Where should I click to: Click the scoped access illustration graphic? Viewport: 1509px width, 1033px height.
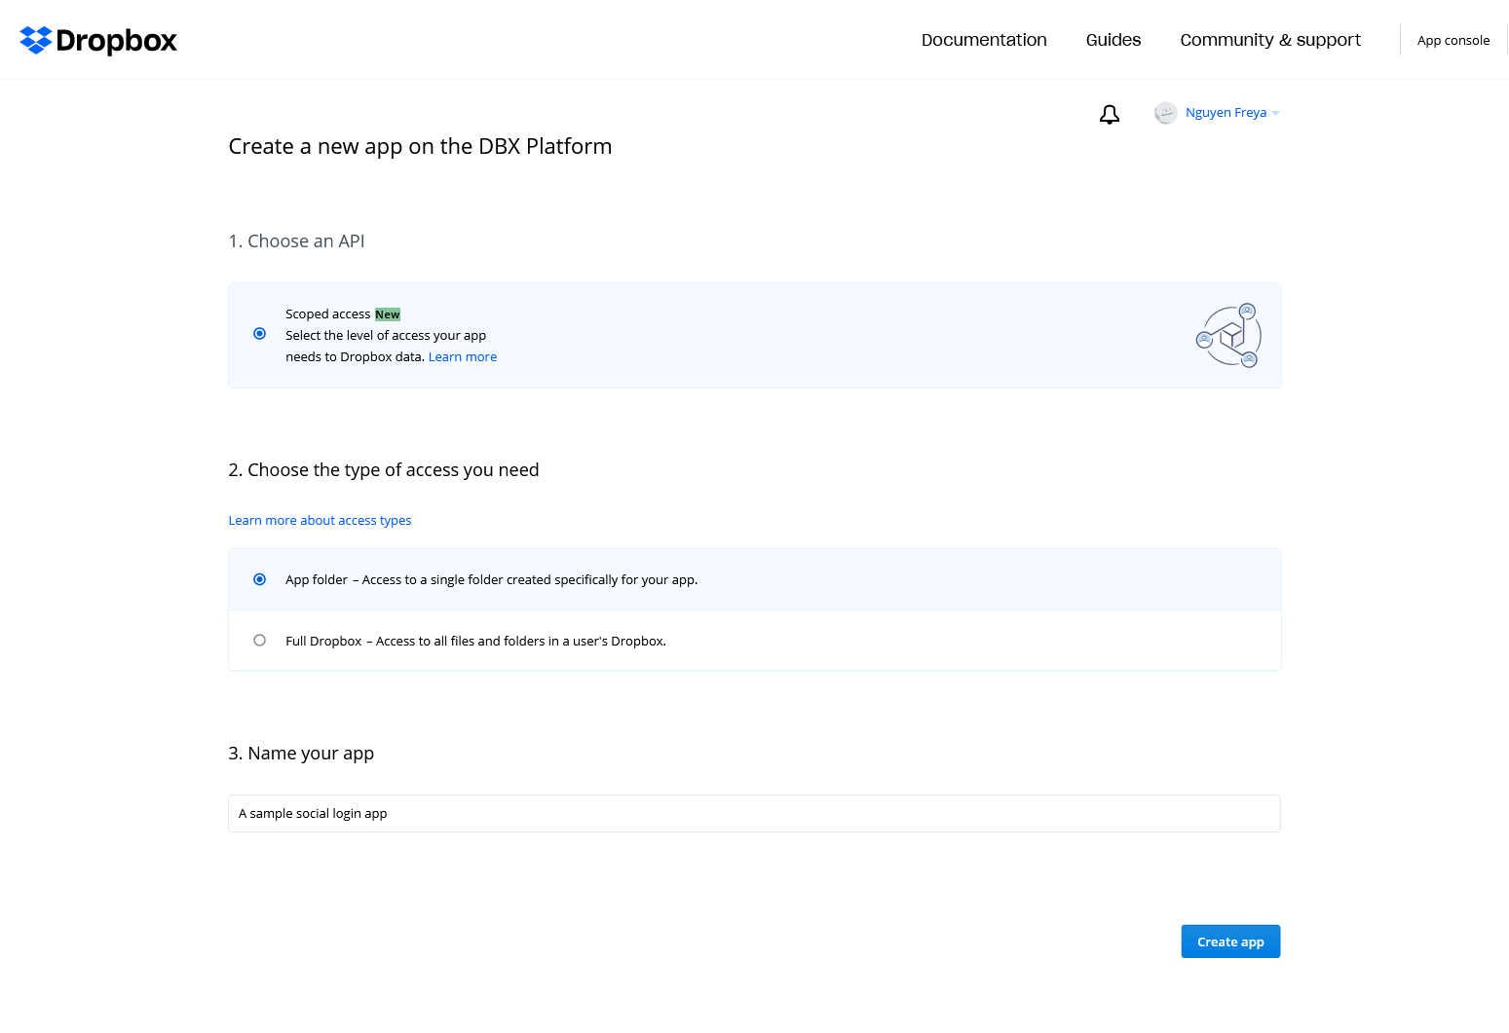tap(1229, 336)
